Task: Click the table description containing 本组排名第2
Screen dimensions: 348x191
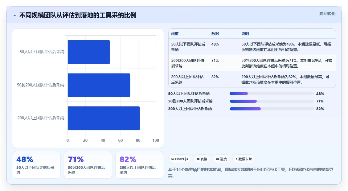Action: (287, 63)
